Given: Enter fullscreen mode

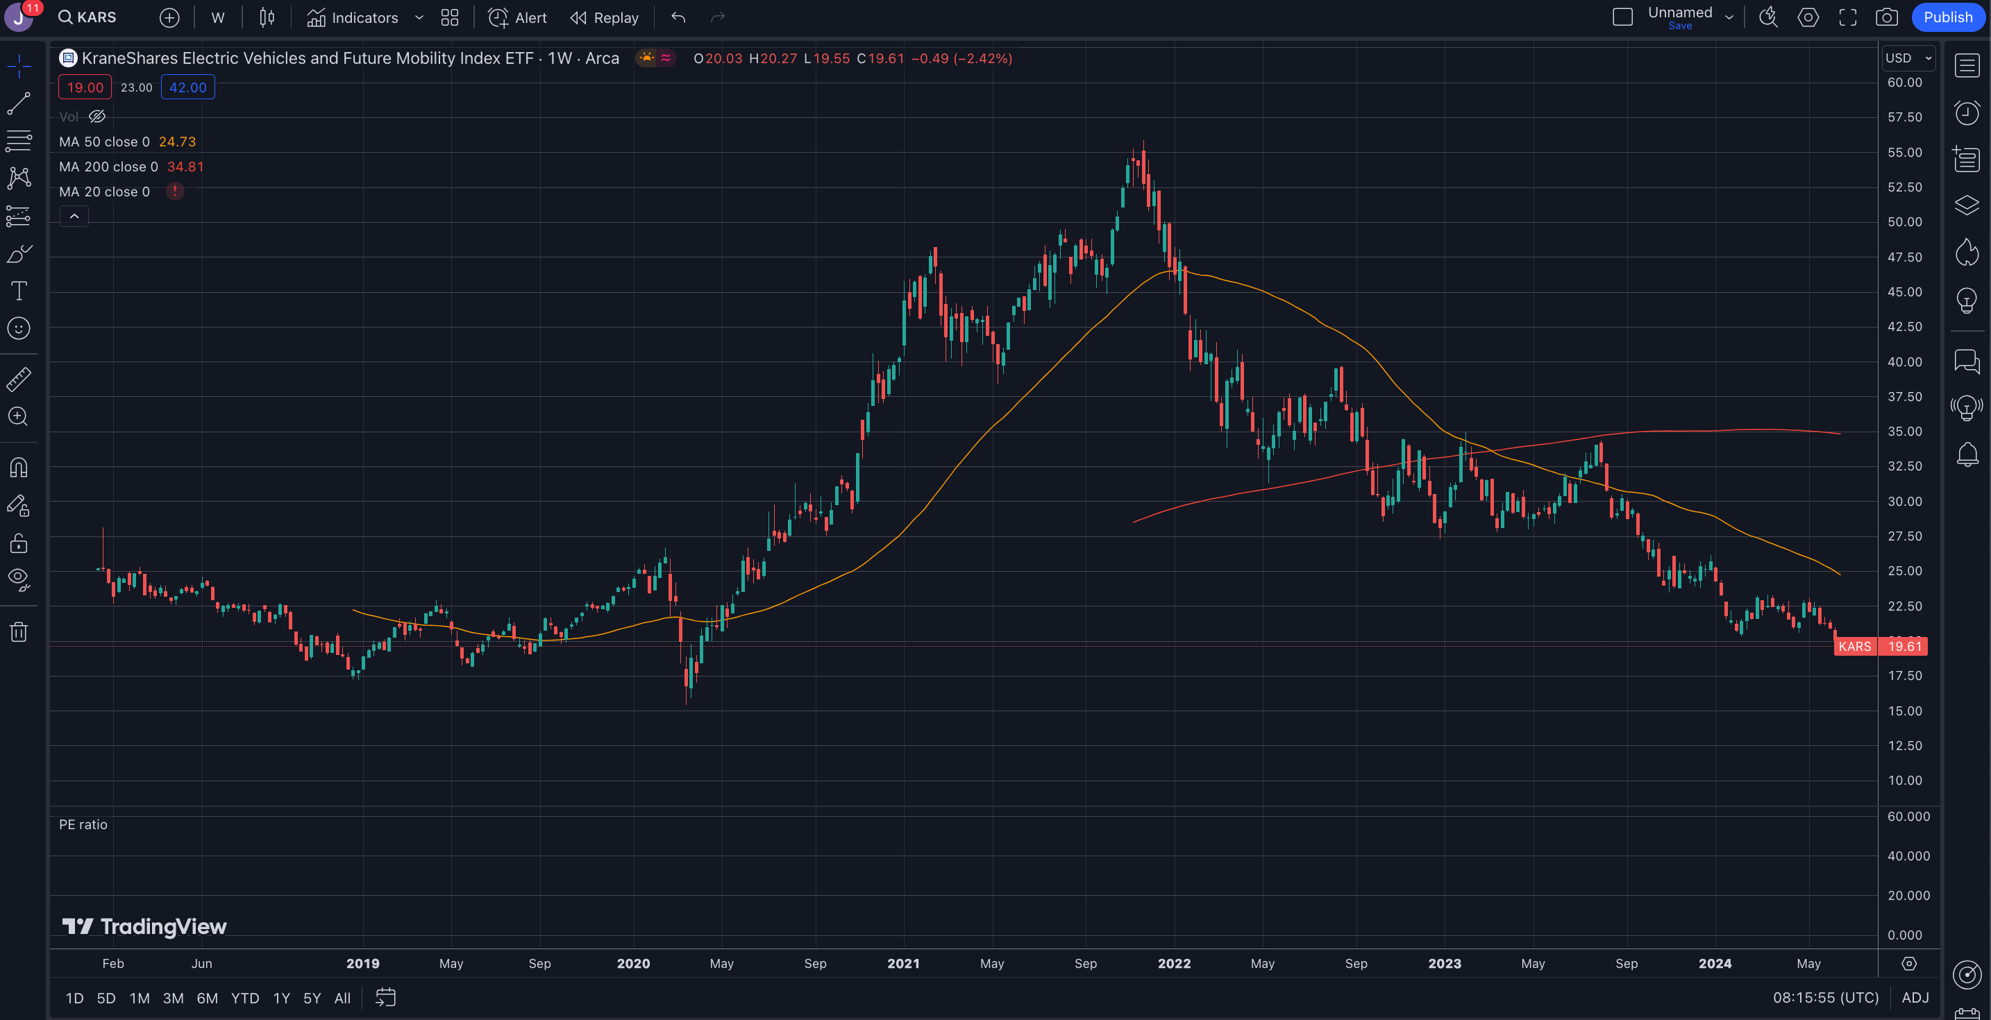Looking at the screenshot, I should tap(1847, 17).
